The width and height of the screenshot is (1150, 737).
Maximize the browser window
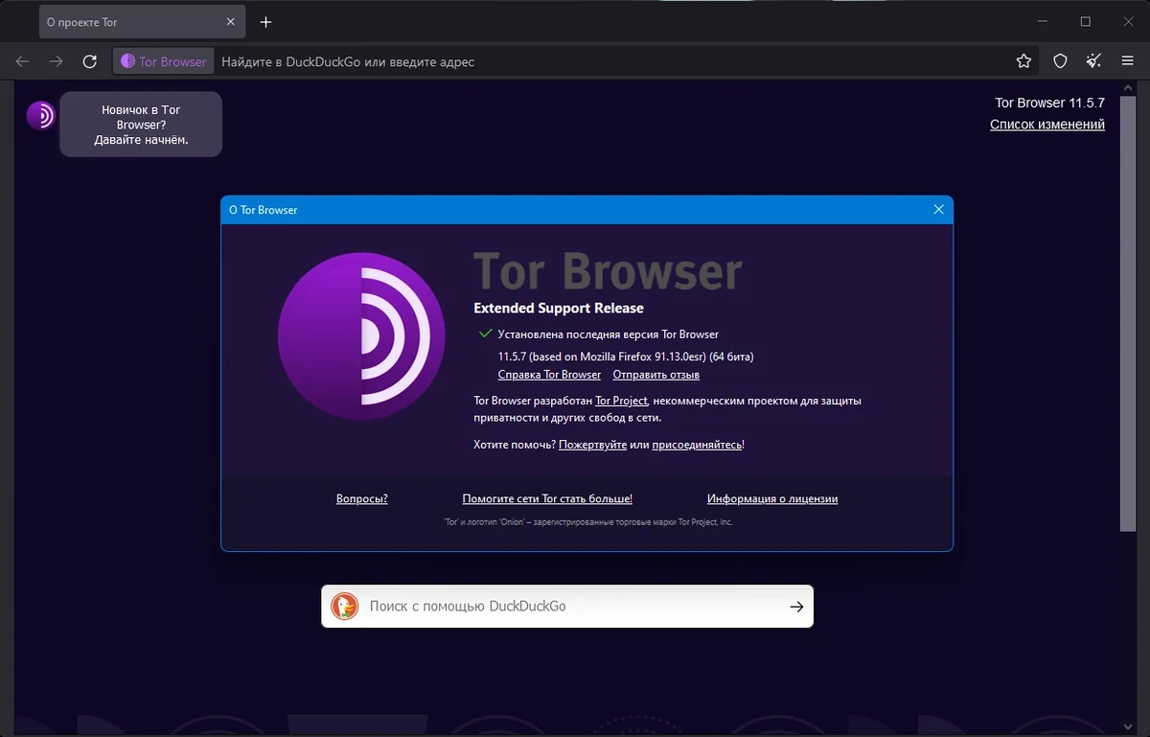click(x=1086, y=22)
